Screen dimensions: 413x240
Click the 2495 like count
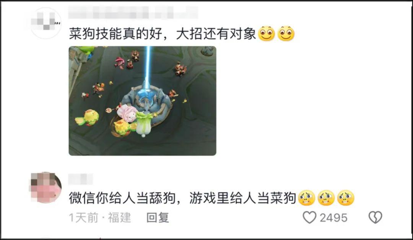pos(333,218)
